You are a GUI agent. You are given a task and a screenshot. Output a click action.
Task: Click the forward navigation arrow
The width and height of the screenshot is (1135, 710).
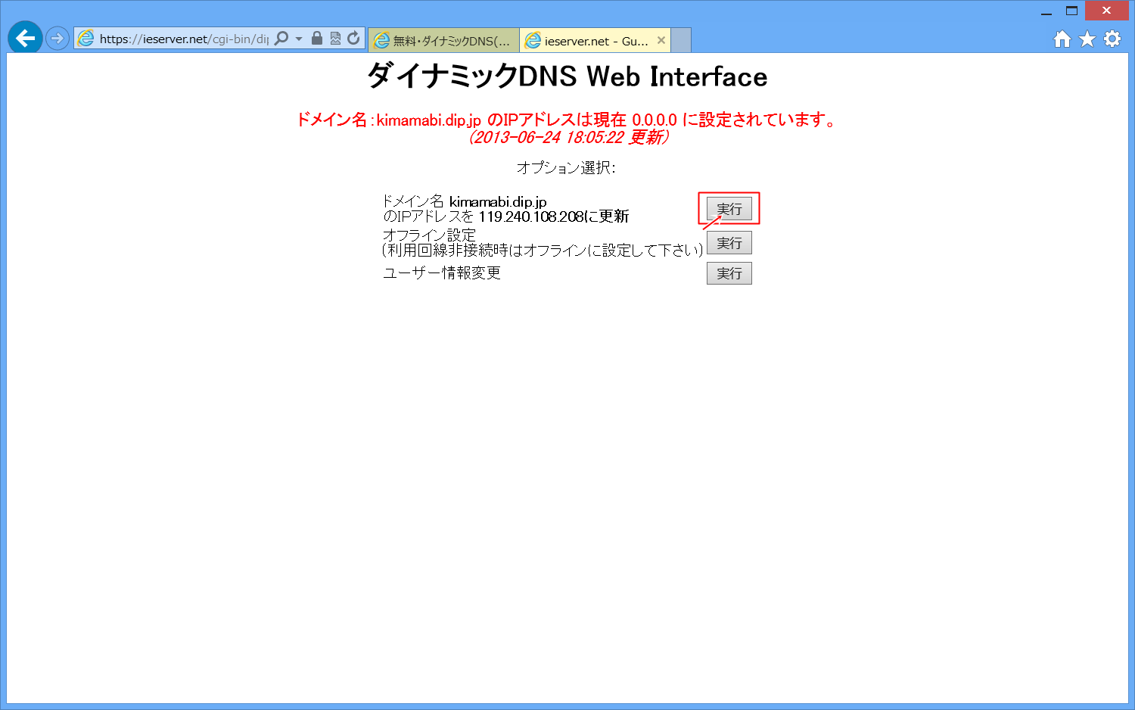58,37
